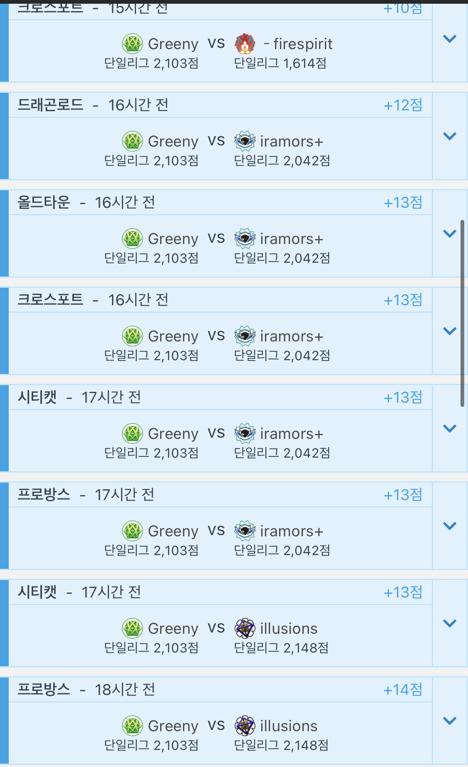468x767 pixels.
Task: Click Greeny's emblem in the firespirit match
Action: [132, 44]
